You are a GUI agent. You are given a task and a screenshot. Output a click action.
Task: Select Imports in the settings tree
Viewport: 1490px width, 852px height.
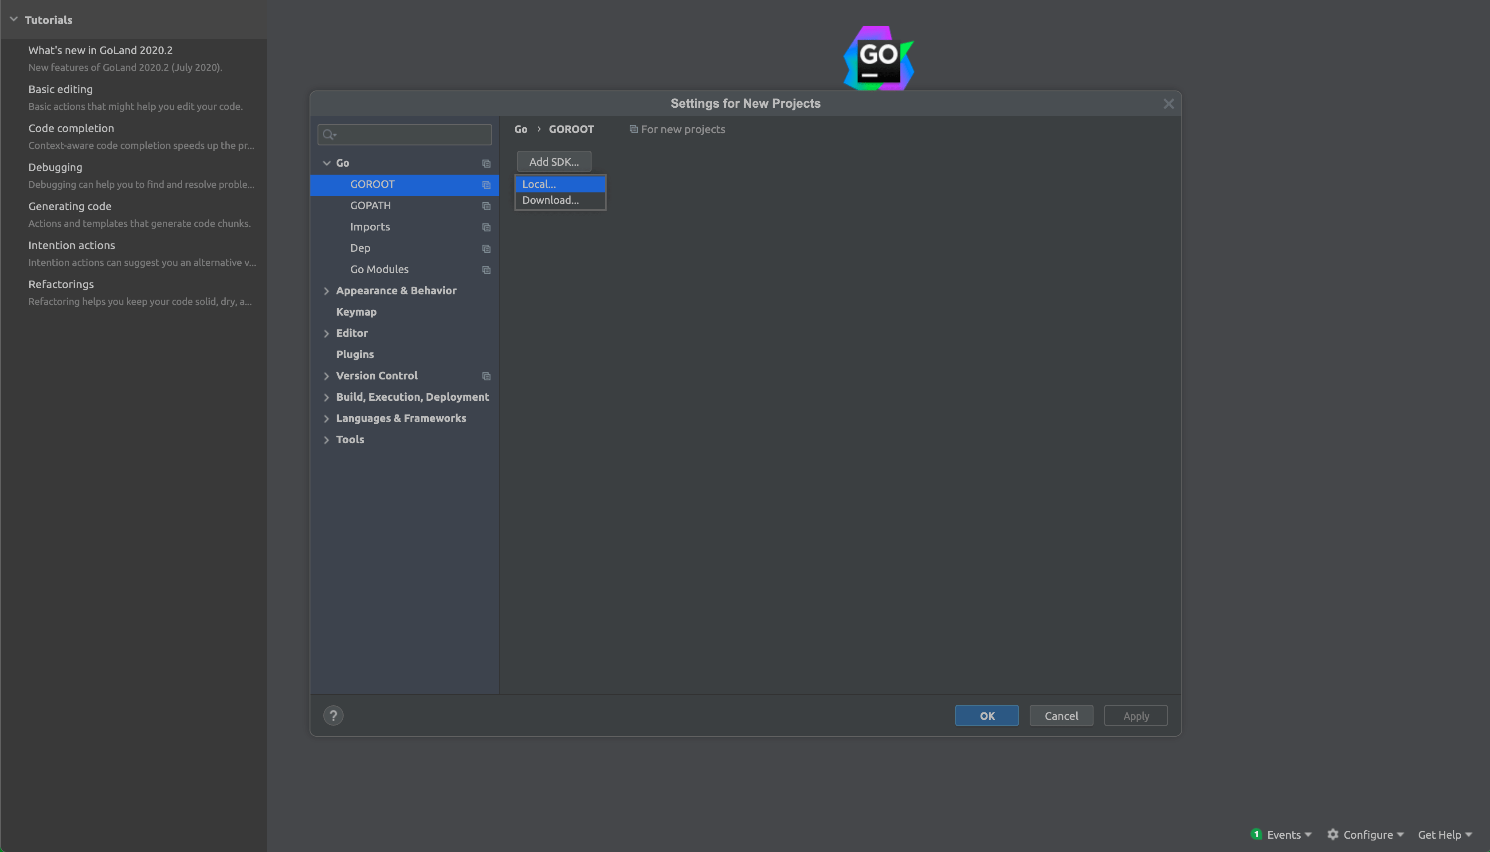pyautogui.click(x=404, y=227)
